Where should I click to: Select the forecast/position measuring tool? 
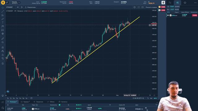tap(3, 30)
